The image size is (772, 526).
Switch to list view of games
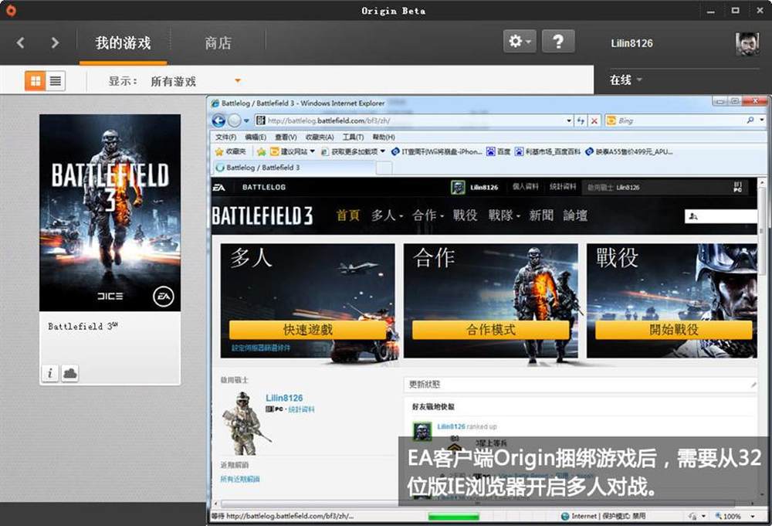click(56, 80)
